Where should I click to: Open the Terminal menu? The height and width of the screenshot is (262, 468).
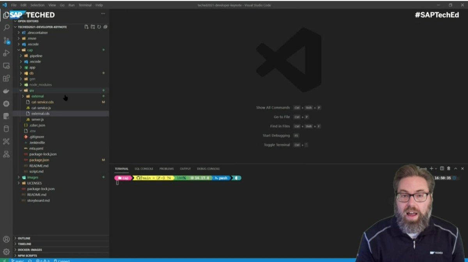click(x=85, y=5)
